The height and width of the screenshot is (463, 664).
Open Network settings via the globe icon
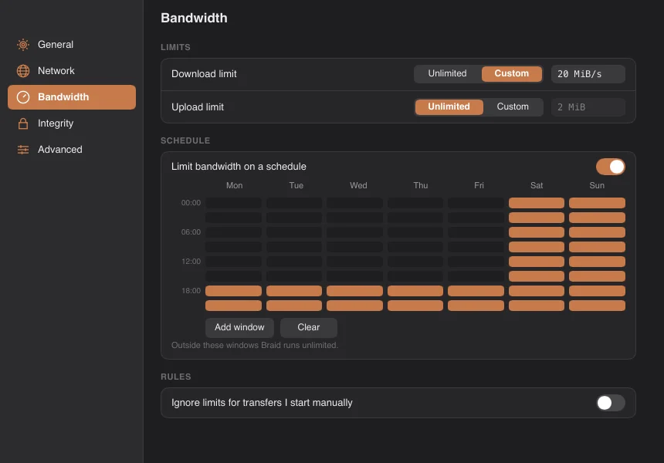(x=23, y=71)
